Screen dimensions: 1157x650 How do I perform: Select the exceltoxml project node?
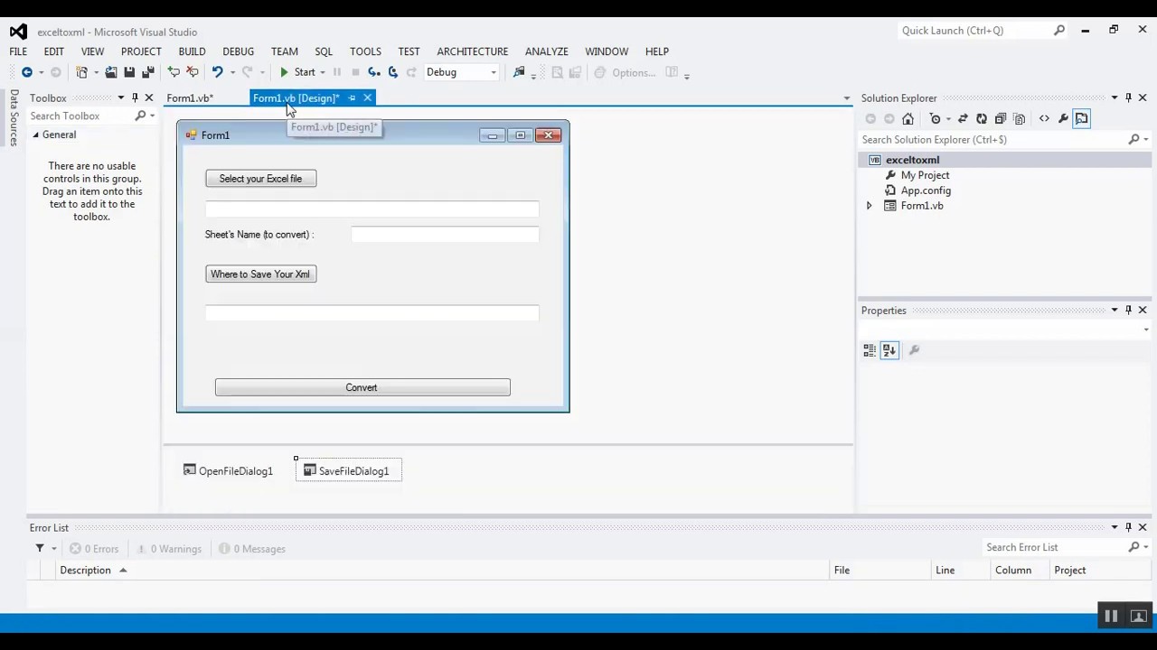913,160
